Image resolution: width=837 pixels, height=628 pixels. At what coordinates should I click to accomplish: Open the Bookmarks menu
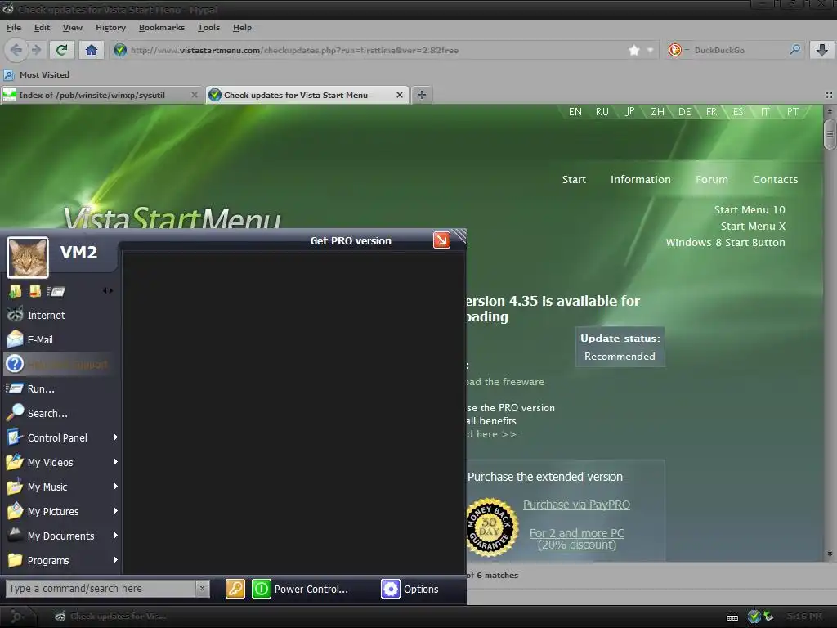click(161, 28)
